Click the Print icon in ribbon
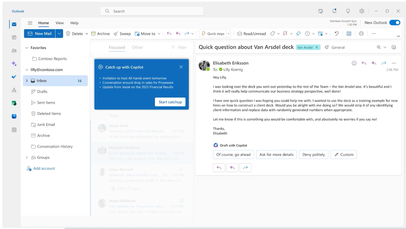The height and width of the screenshot is (229, 406). coord(361,34)
